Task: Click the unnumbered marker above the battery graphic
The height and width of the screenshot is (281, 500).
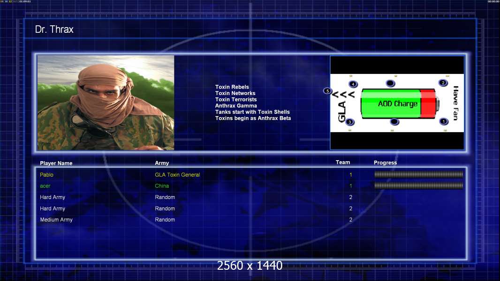Action: [x=390, y=83]
